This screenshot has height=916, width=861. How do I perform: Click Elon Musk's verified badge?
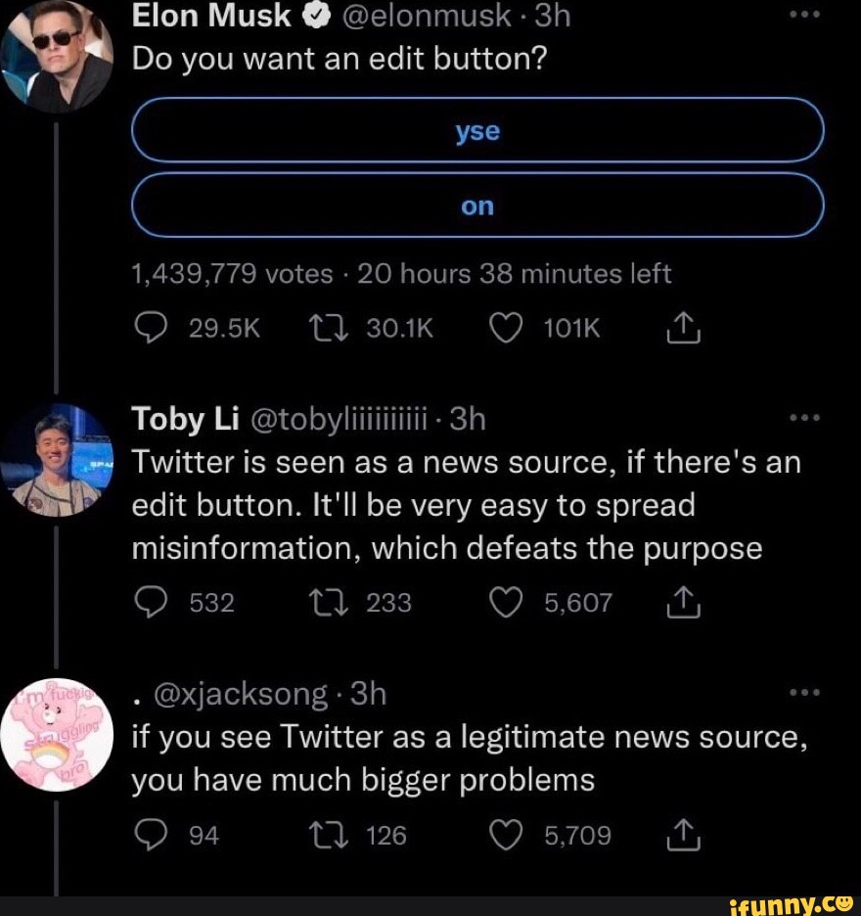click(x=314, y=15)
